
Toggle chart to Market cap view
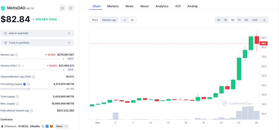click(109, 20)
